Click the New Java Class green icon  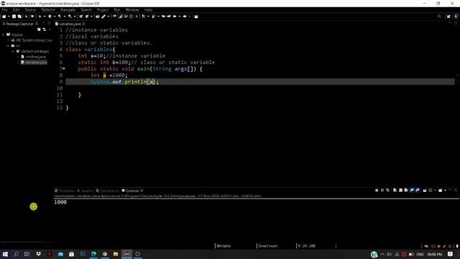click(87, 17)
